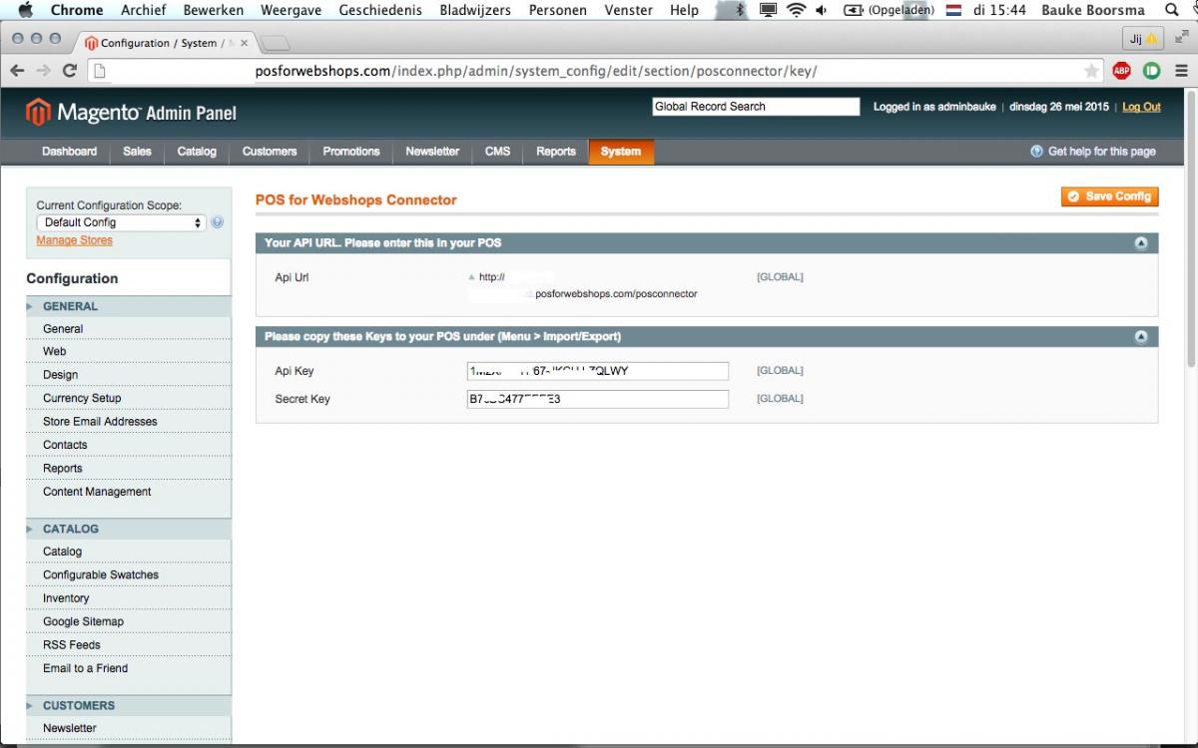
Task: Open the Content Management section
Action: coord(97,492)
